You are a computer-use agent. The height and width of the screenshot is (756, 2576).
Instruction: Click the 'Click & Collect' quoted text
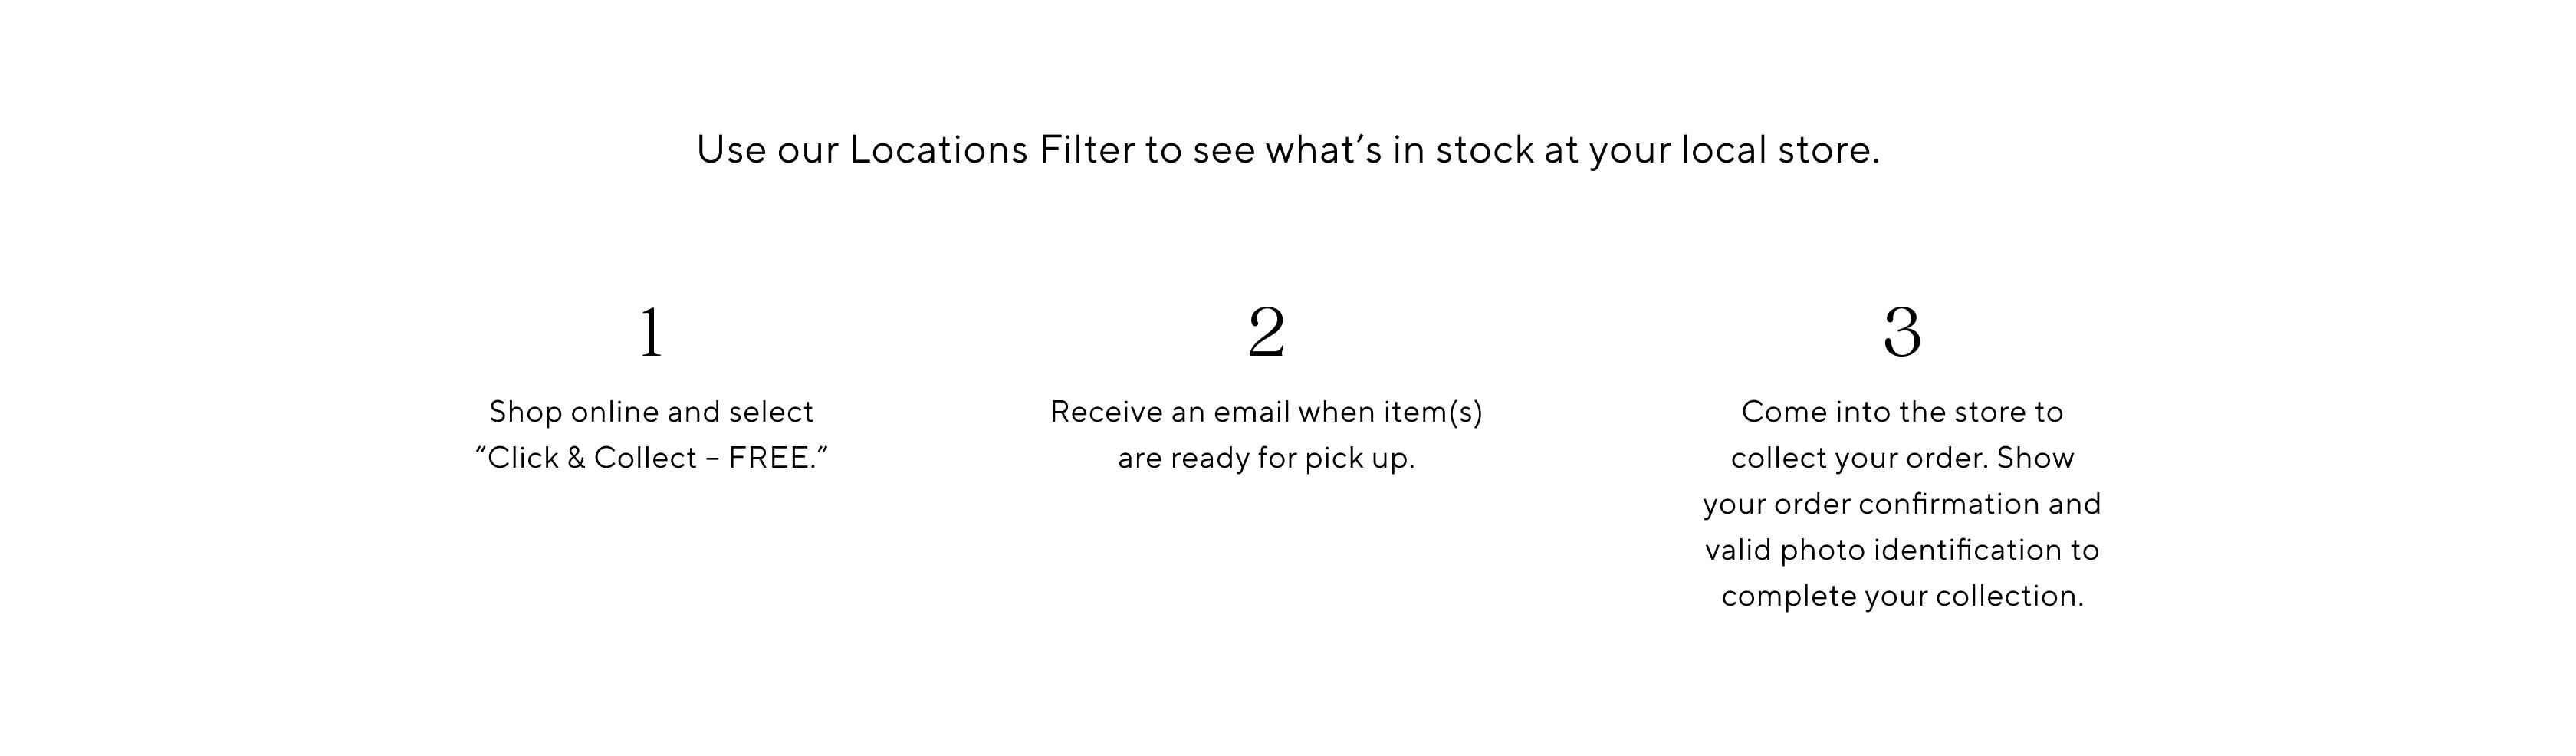592,458
